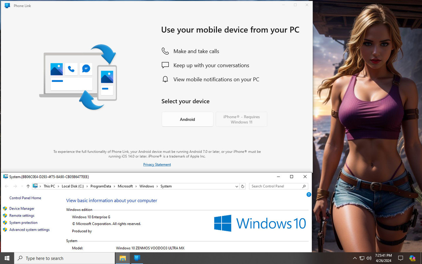
Task: Click the Phone Link app icon in title bar
Action: pos(7,6)
